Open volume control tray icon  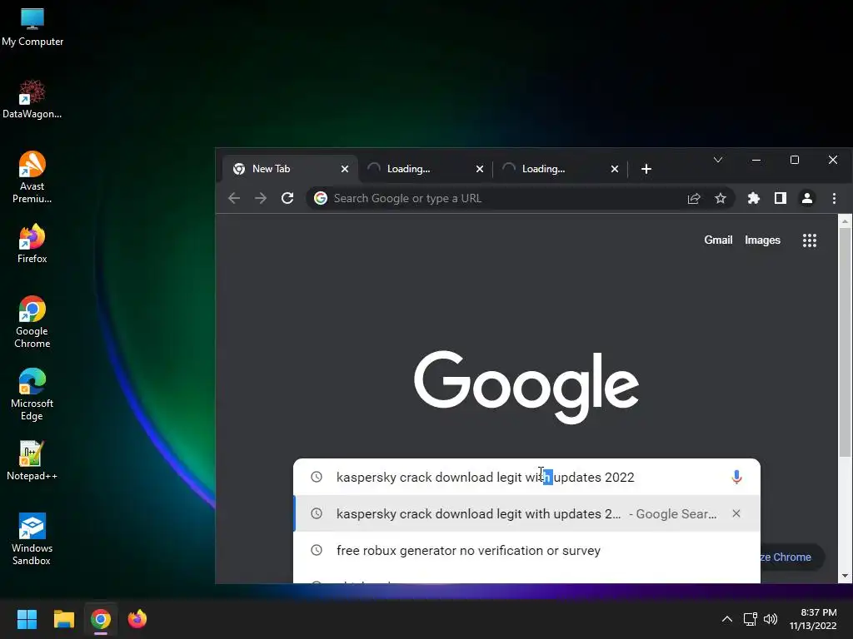771,619
